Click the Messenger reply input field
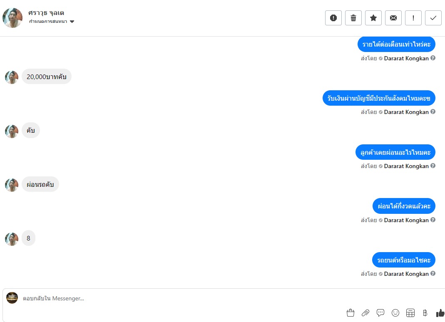Image resolution: width=445 pixels, height=322 pixels. pyautogui.click(x=181, y=298)
